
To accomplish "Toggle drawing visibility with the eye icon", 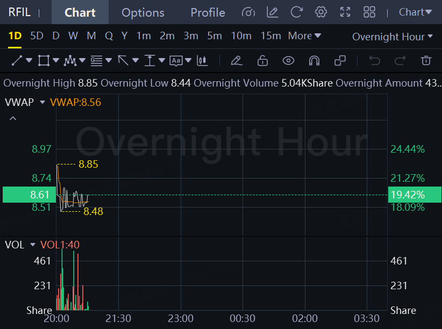I will point(288,60).
